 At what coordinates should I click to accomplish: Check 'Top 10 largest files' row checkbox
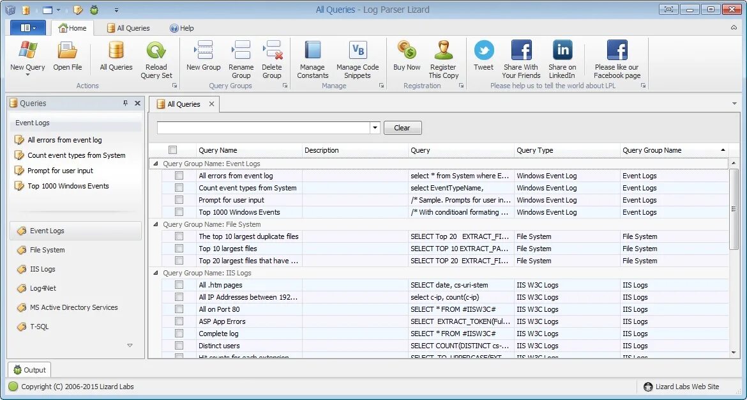179,249
